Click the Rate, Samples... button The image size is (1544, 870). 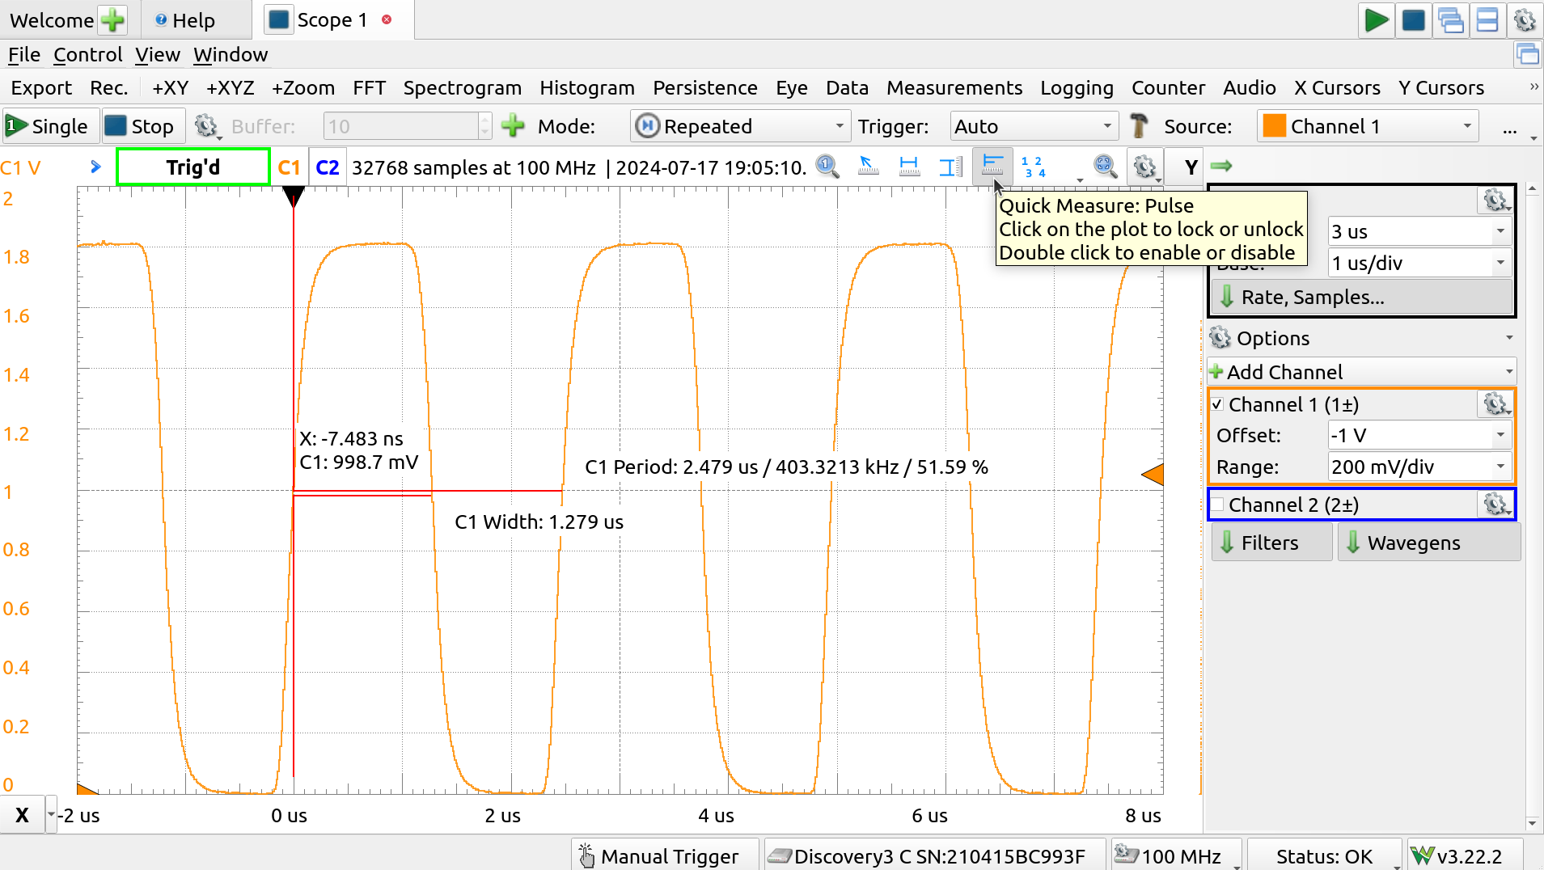1361,297
